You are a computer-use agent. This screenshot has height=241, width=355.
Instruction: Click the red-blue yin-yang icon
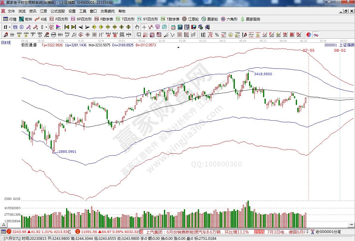309,35
